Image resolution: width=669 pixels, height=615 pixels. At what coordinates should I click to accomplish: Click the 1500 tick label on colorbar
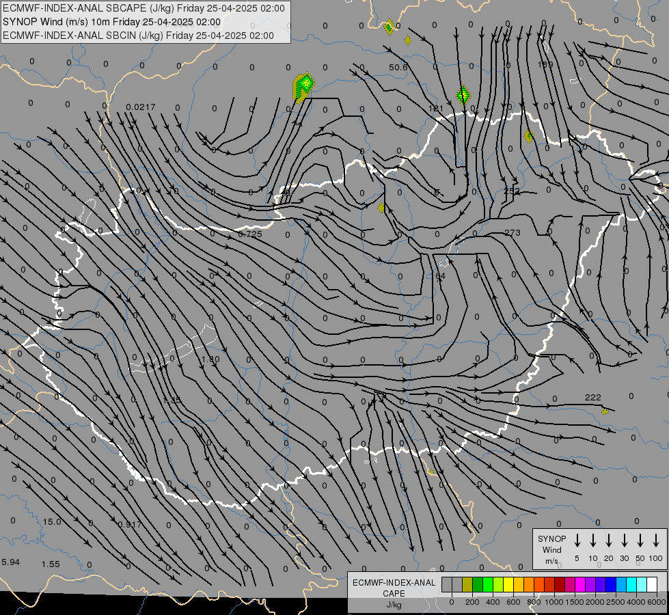point(575,602)
